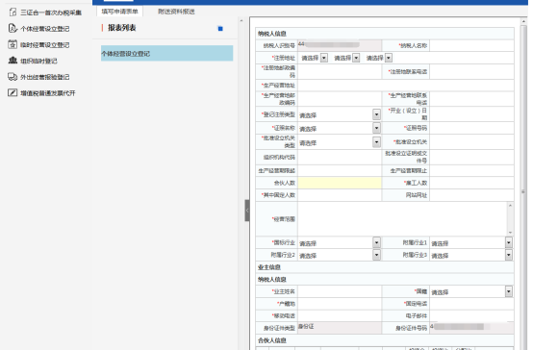Click the 组织临时登记 people icon
Viewport: 533px width, 350px height.
pos(13,61)
